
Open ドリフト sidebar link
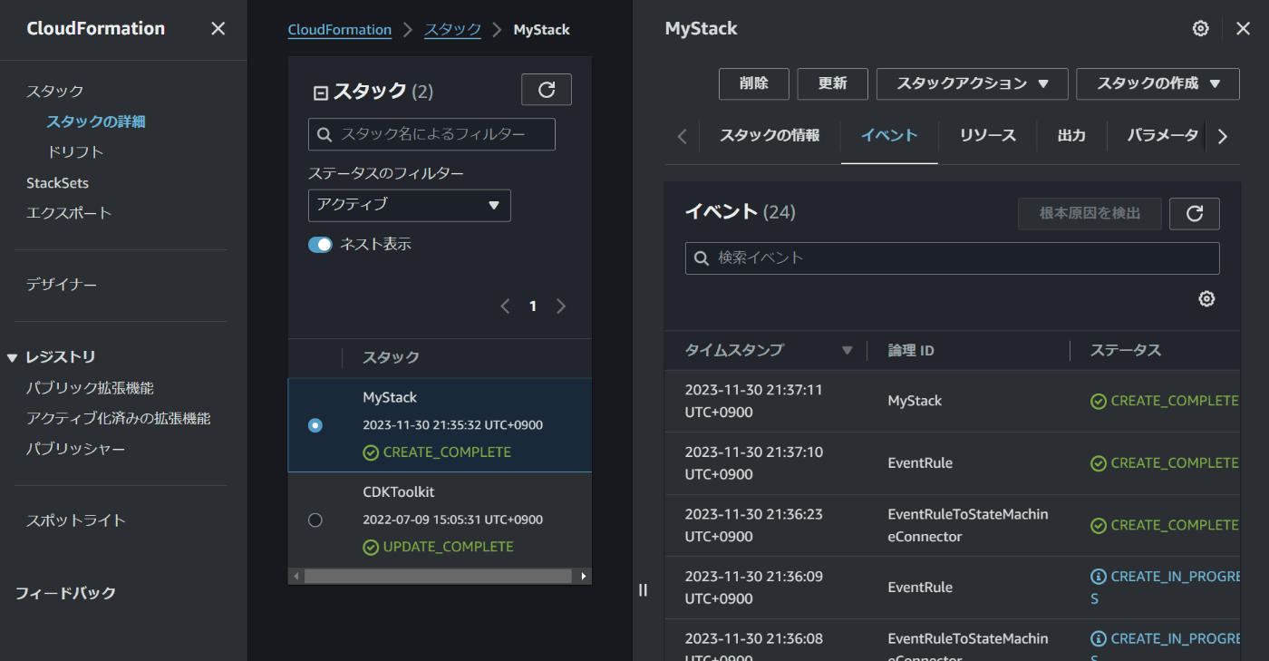[x=75, y=152]
